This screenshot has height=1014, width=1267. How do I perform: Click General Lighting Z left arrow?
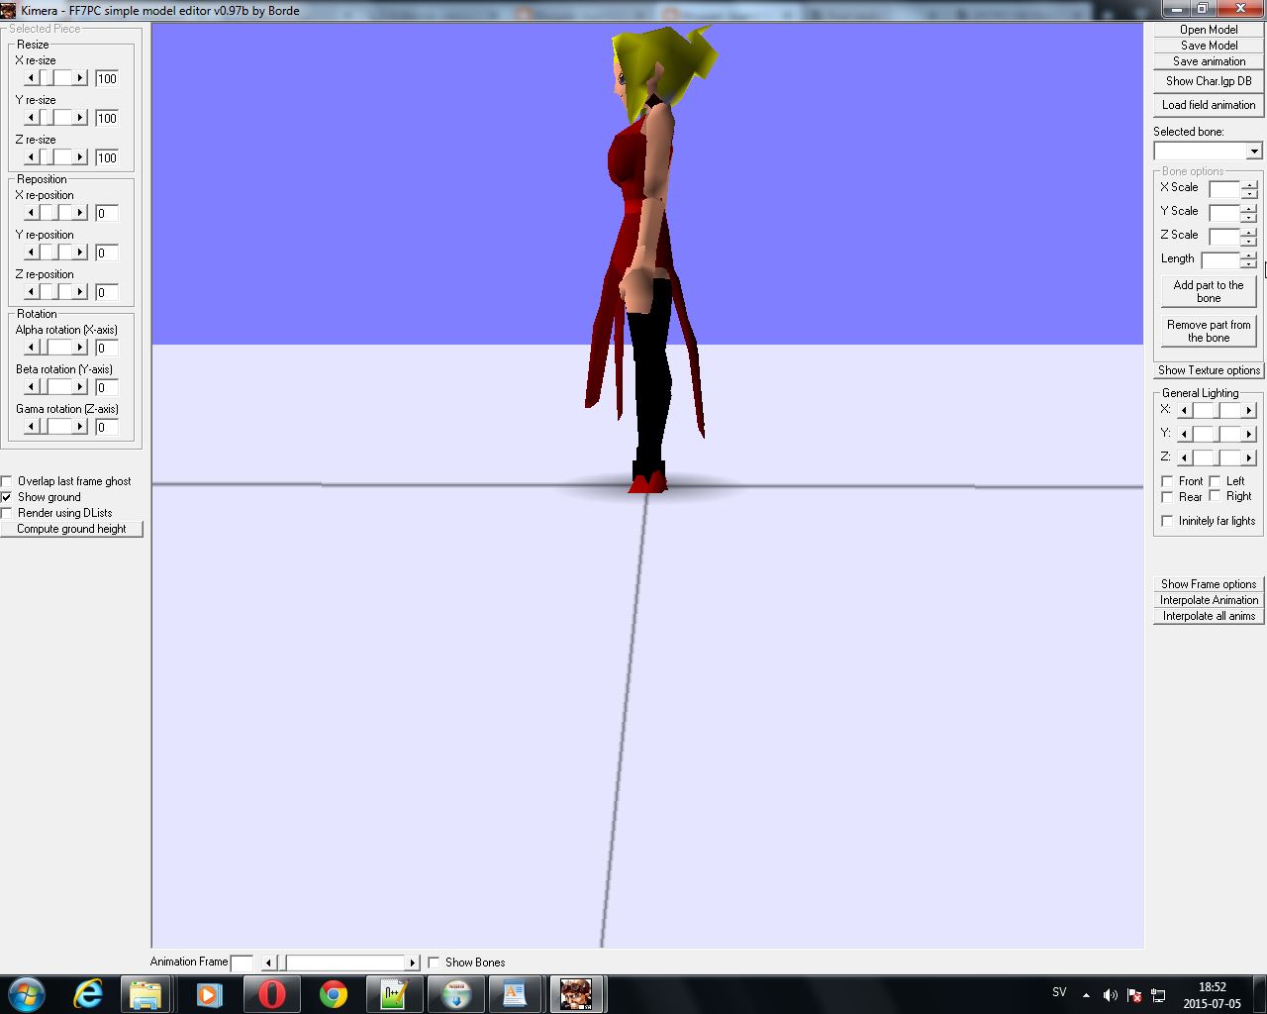[1184, 457]
